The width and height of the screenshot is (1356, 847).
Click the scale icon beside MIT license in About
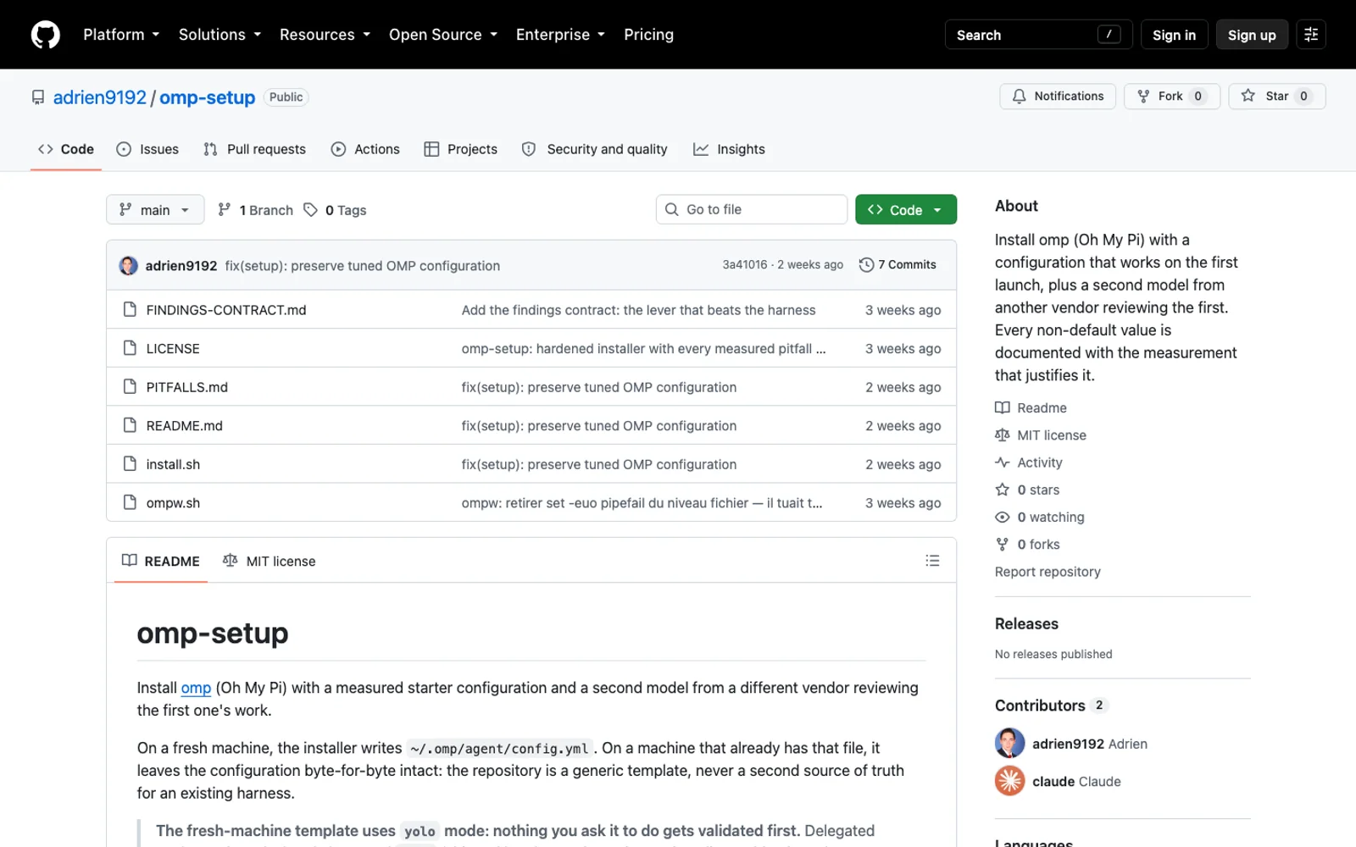1003,435
